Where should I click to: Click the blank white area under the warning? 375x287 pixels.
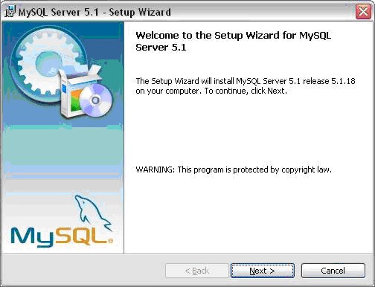[248, 213]
